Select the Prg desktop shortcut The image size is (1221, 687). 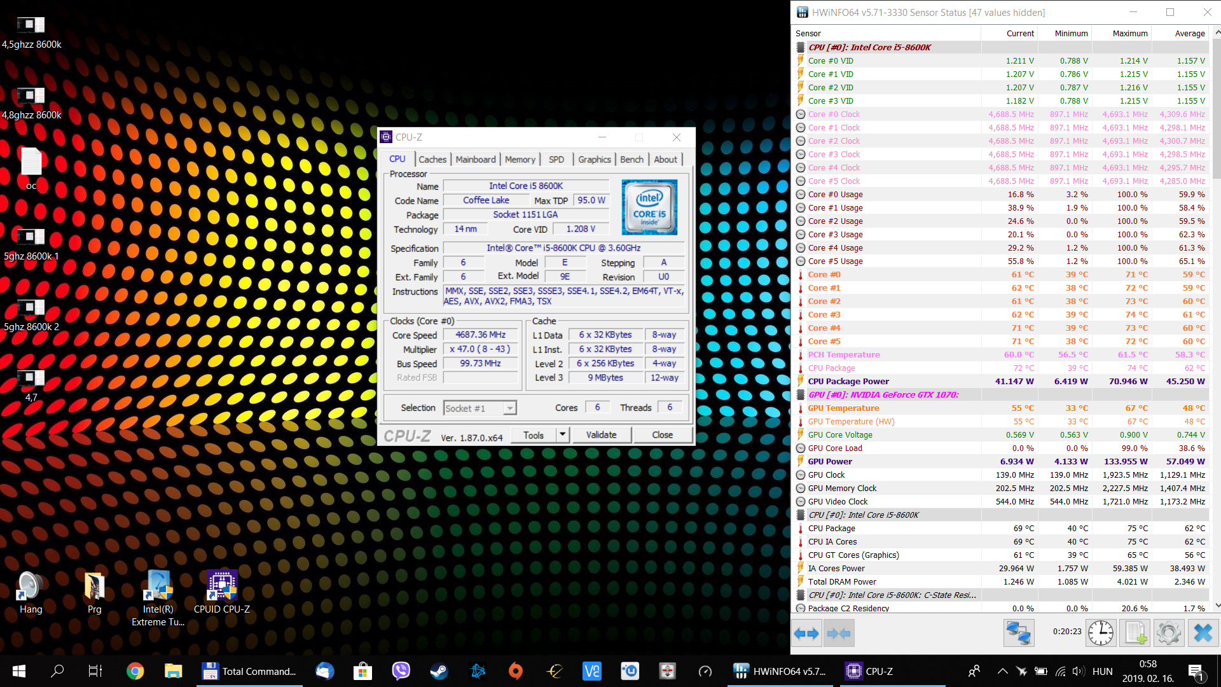[95, 593]
